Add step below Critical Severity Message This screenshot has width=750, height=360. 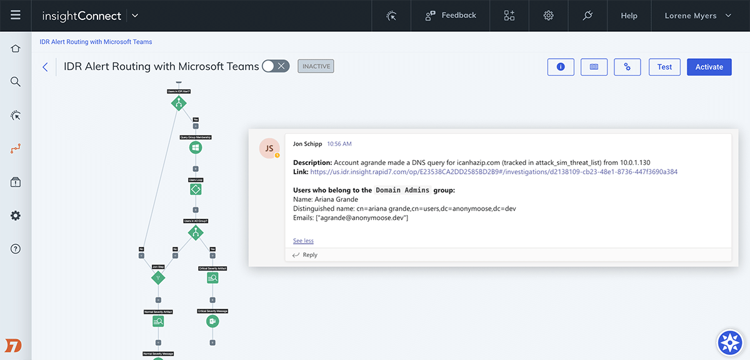212,342
